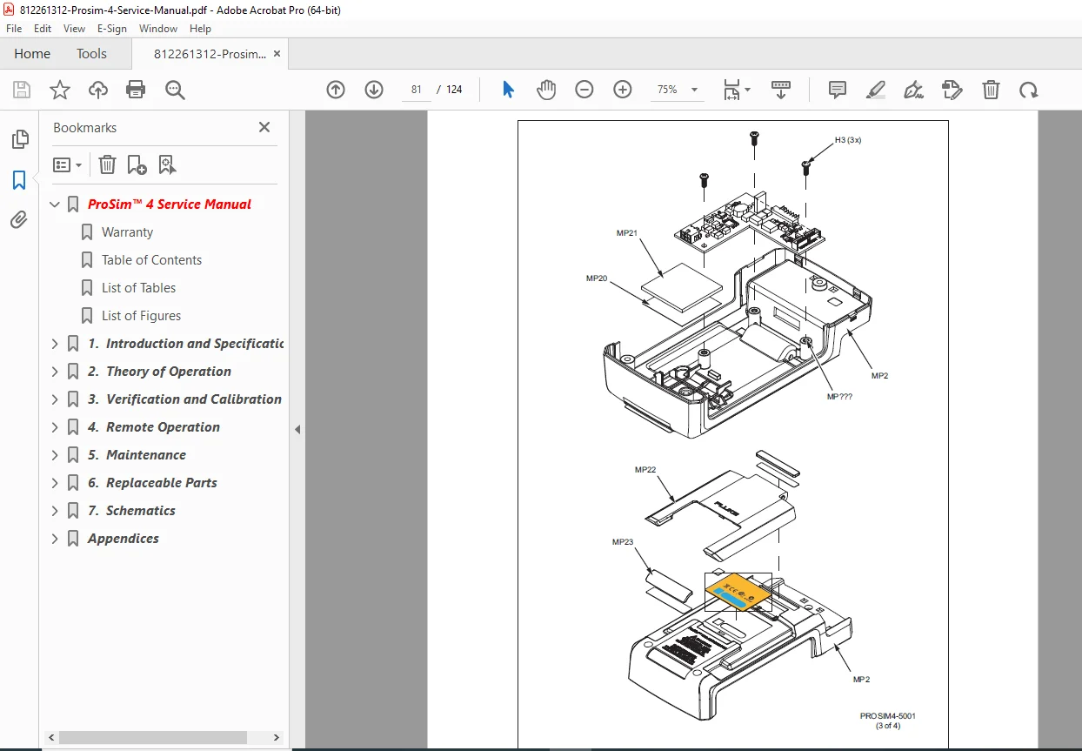Open the File menu
This screenshot has width=1082, height=751.
(14, 29)
